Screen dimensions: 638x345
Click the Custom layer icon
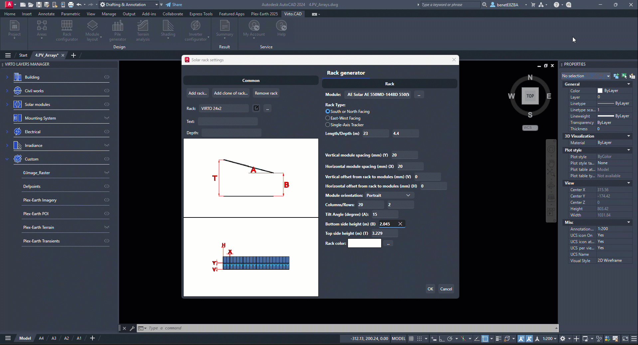(x=18, y=159)
